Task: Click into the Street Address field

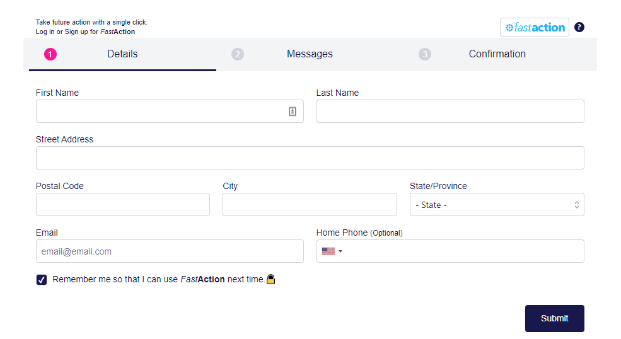Action: (310, 158)
